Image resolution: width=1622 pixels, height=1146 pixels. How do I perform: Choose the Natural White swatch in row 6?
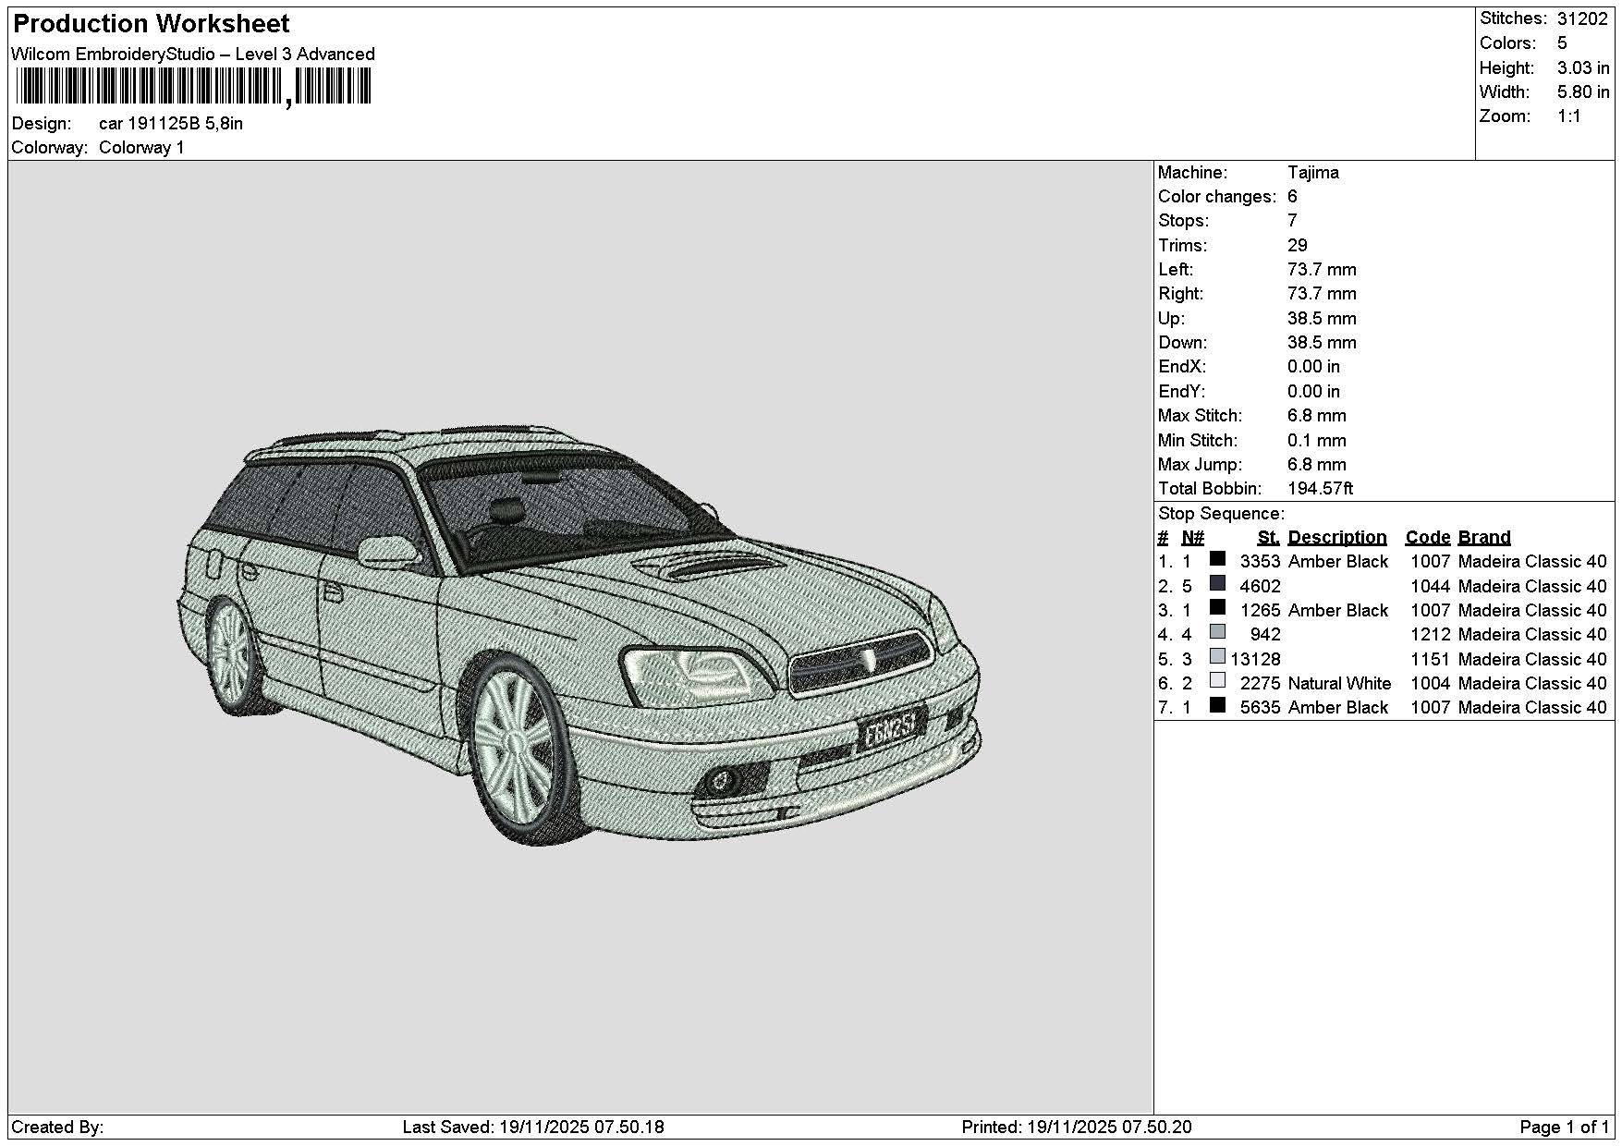[x=1217, y=681]
